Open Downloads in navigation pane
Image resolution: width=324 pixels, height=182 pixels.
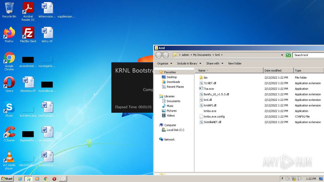pyautogui.click(x=173, y=82)
